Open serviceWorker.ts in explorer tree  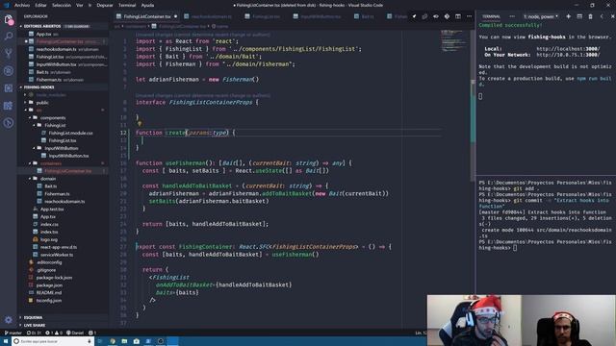(x=57, y=255)
